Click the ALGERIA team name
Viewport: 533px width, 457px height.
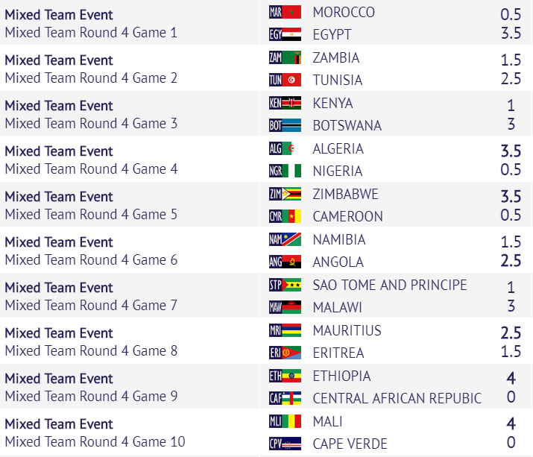click(338, 149)
